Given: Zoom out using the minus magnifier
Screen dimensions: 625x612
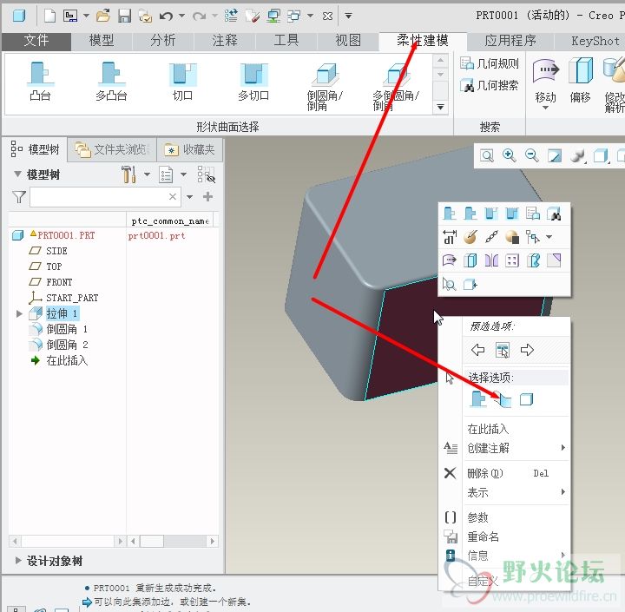Looking at the screenshot, I should 532,155.
